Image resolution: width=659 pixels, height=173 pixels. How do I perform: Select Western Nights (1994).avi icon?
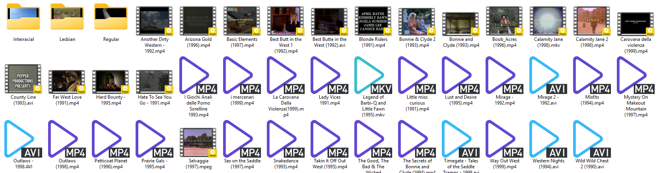click(x=548, y=139)
